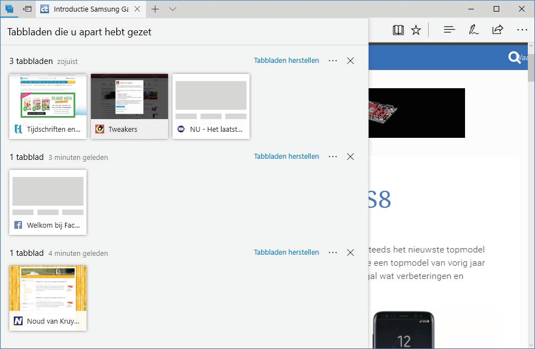Add page to favorites with star icon

(416, 30)
